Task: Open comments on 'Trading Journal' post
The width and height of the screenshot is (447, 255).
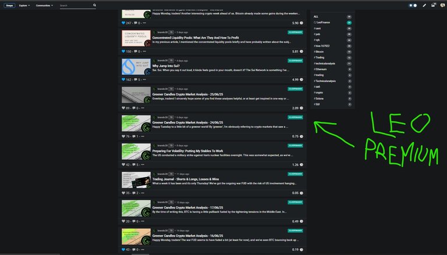Action: [x=134, y=193]
